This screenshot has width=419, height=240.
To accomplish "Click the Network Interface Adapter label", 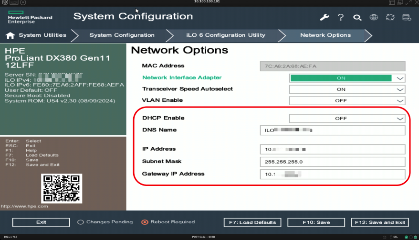I will (182, 77).
